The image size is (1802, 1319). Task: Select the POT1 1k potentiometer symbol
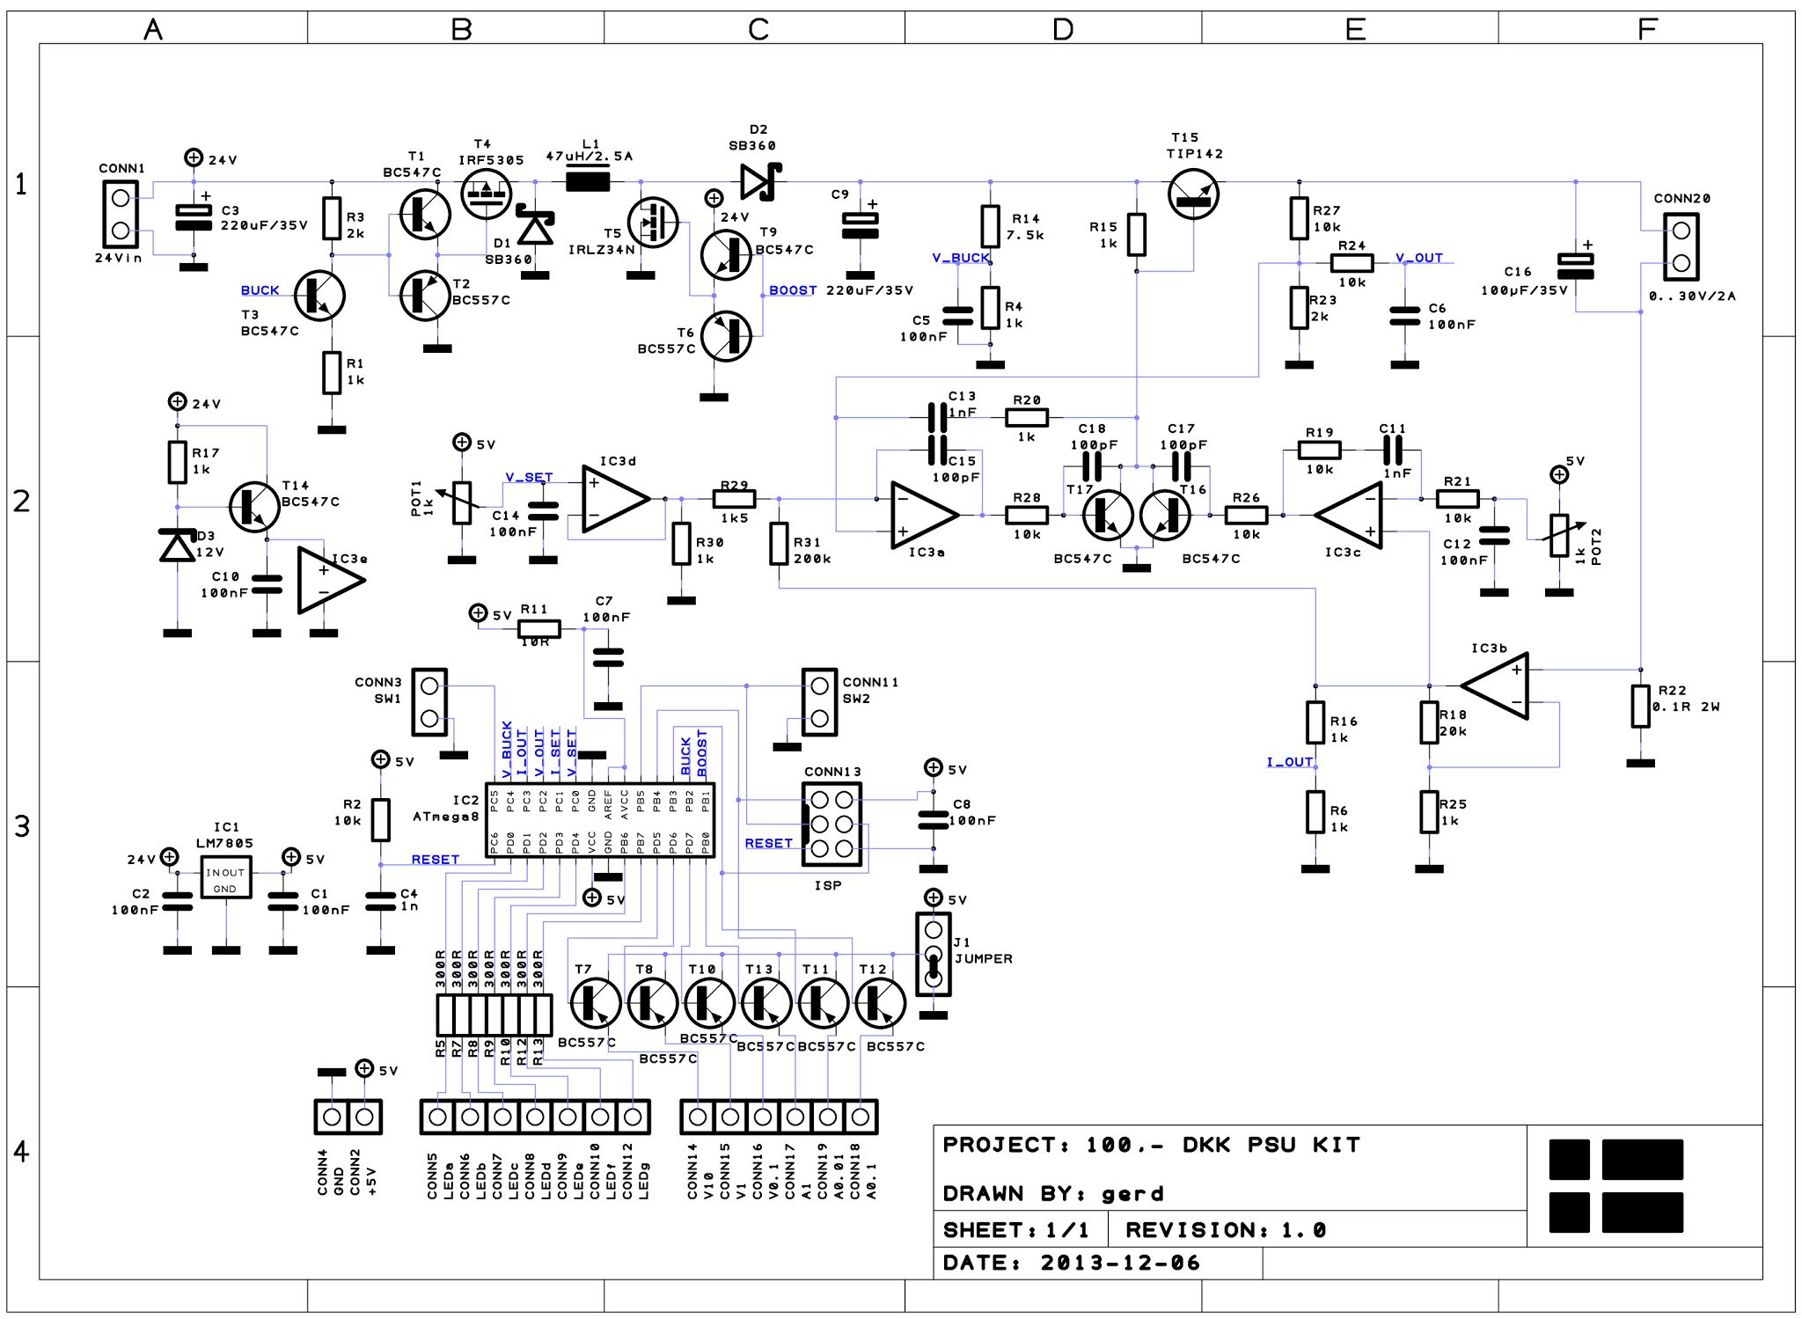(462, 503)
